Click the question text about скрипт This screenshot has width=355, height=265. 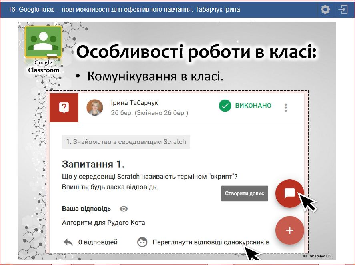tap(150, 176)
